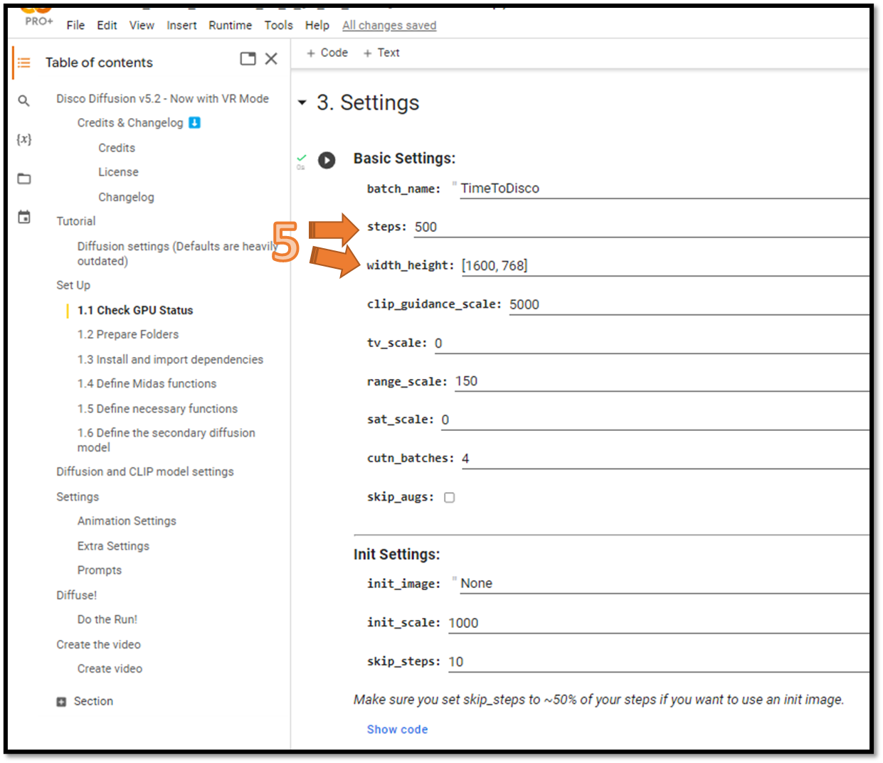
Task: Jump to Create video subsection
Action: coord(110,668)
